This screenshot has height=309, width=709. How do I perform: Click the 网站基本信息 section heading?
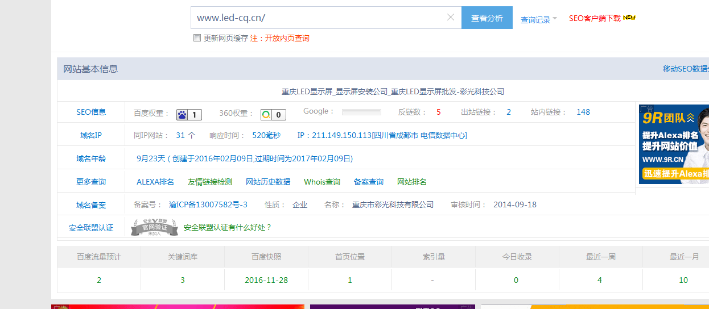(90, 69)
